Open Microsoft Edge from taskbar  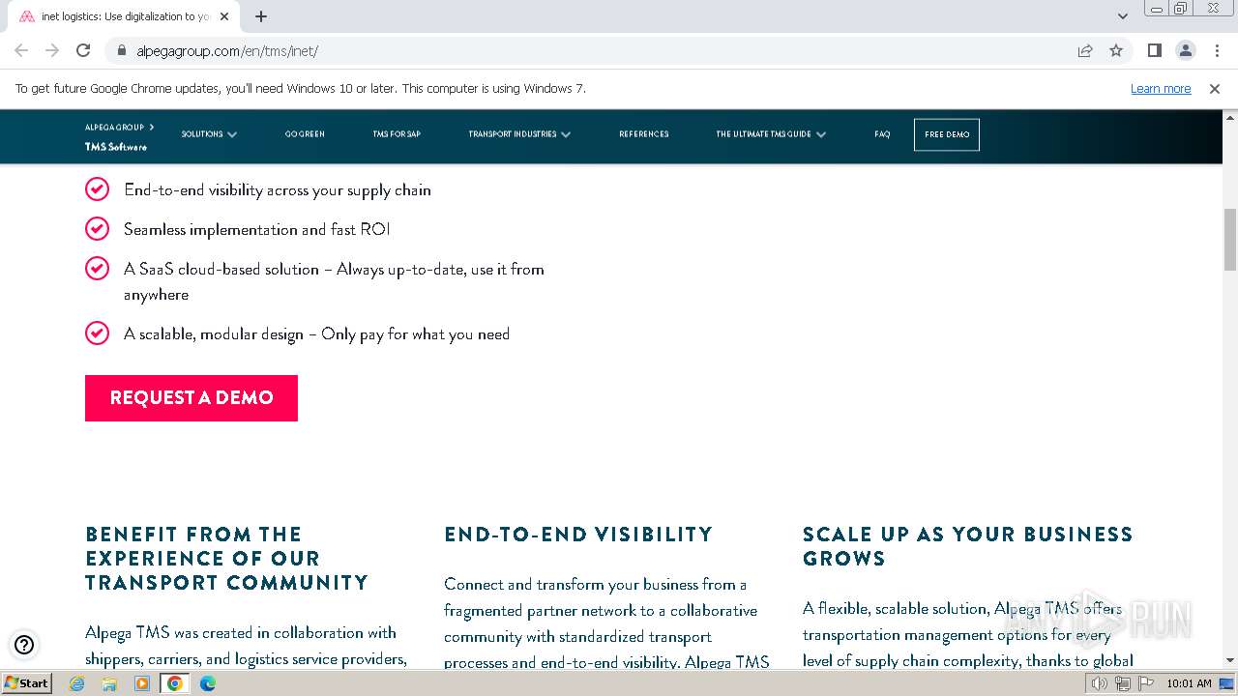[208, 683]
